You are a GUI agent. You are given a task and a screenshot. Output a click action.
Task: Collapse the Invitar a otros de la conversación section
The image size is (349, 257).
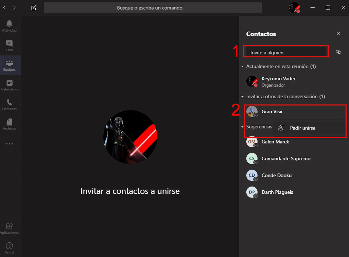click(243, 97)
